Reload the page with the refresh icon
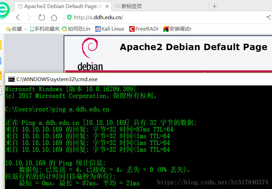The height and width of the screenshot is (189, 272). [x=42, y=17]
